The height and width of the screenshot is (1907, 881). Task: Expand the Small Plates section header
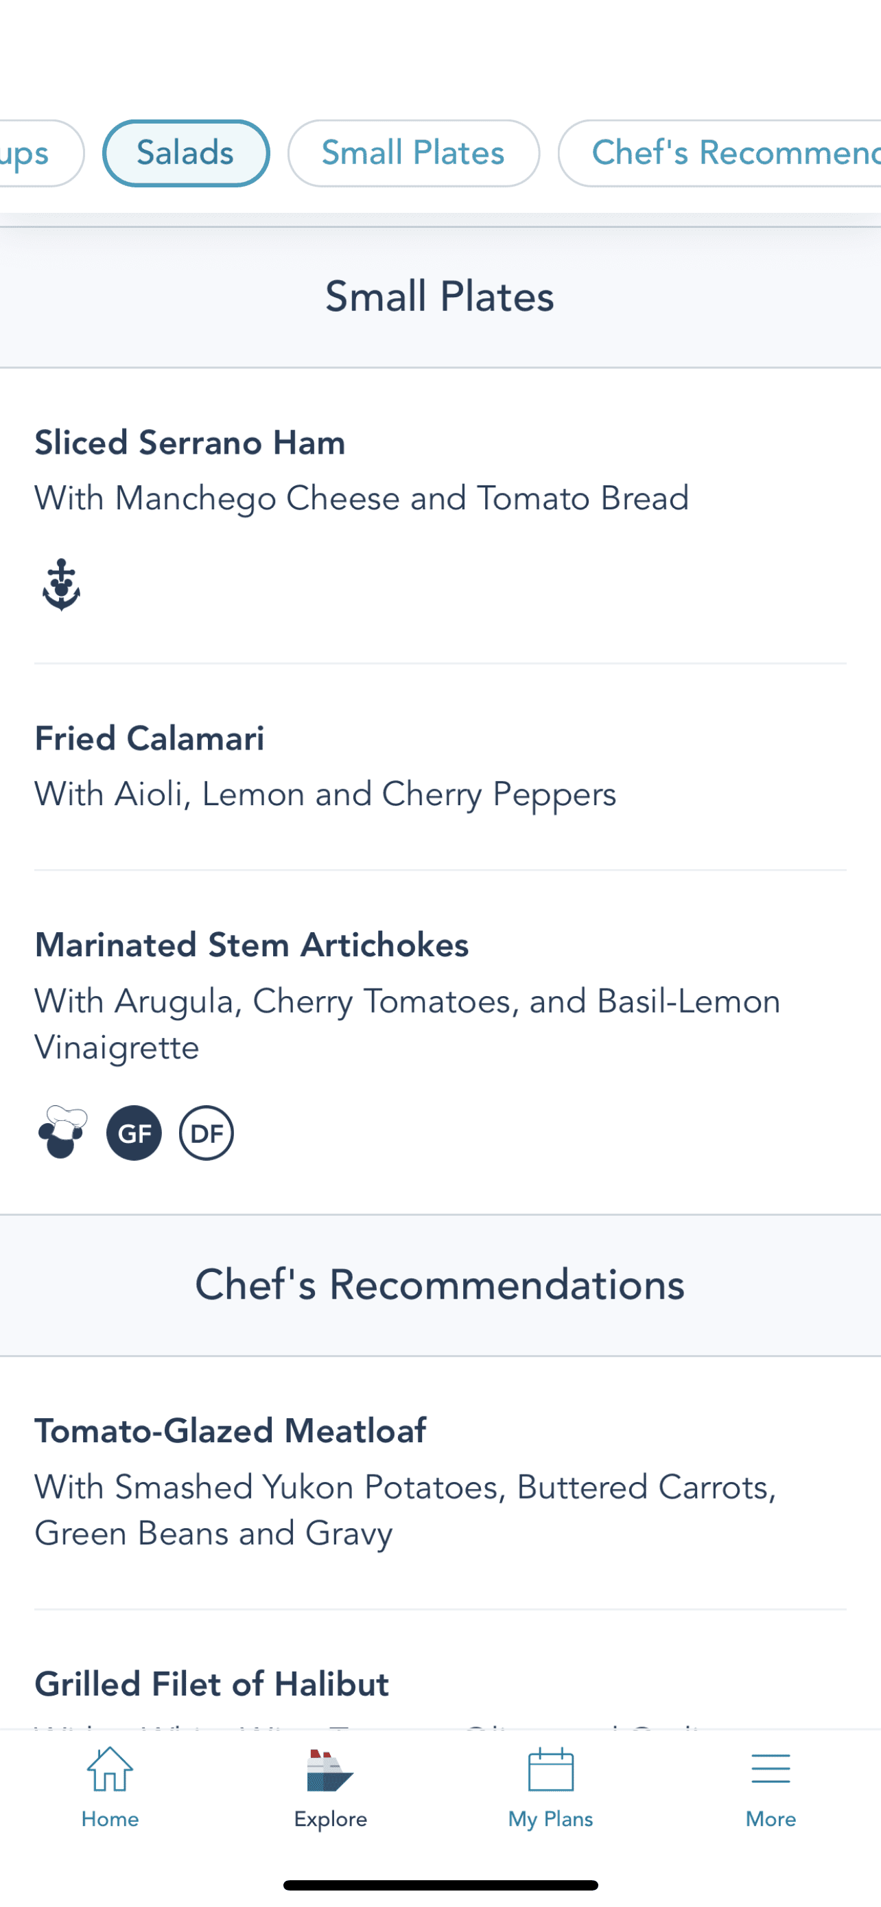[439, 295]
